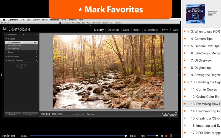Toggle star for 11. Corner Curves
The height and width of the screenshot is (138, 221).
tap(185, 89)
